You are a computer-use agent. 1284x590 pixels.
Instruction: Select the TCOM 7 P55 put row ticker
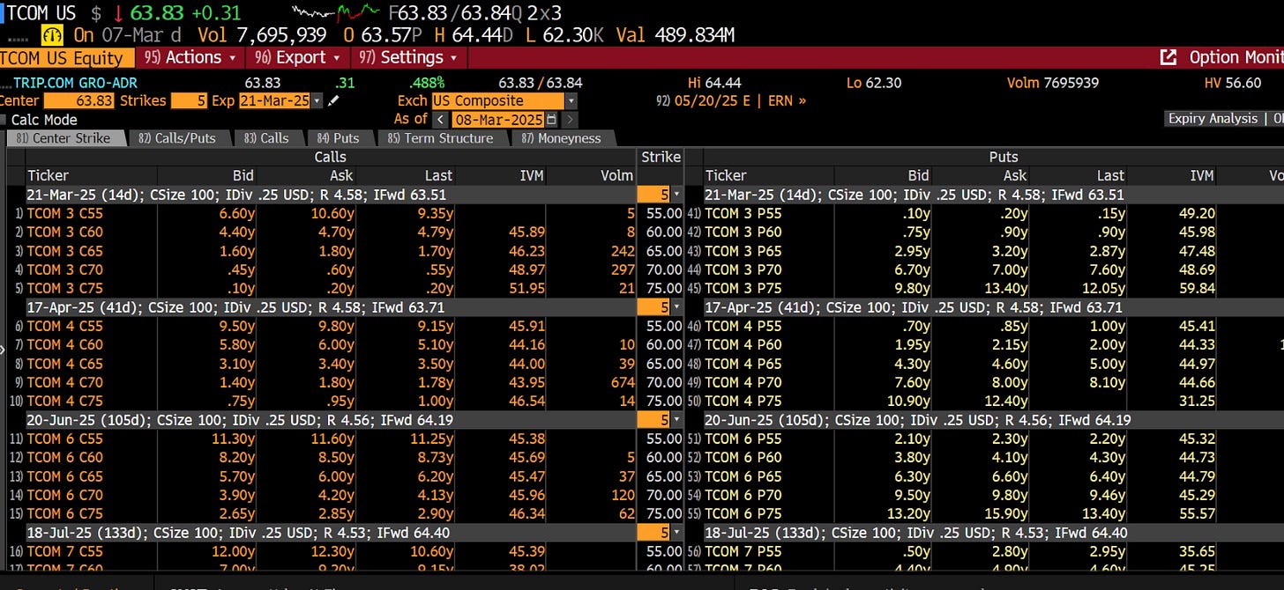pyautogui.click(x=743, y=552)
